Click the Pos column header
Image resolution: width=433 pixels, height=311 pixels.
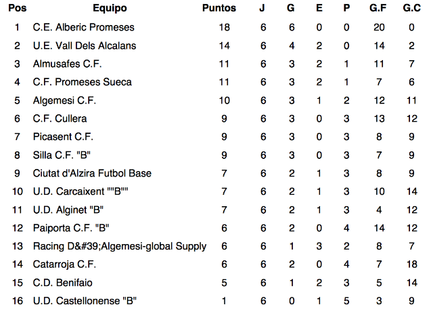(16, 8)
